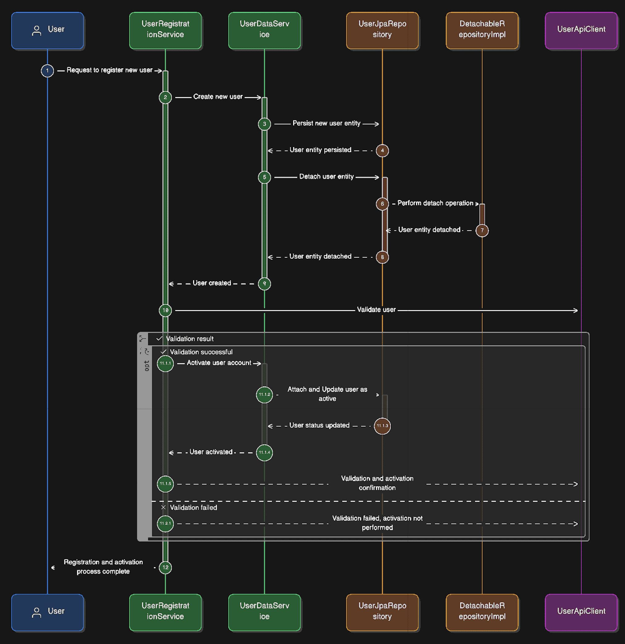This screenshot has height=644, width=625.
Task: Select bottom UserJpaRepository participant box
Action: (x=382, y=613)
